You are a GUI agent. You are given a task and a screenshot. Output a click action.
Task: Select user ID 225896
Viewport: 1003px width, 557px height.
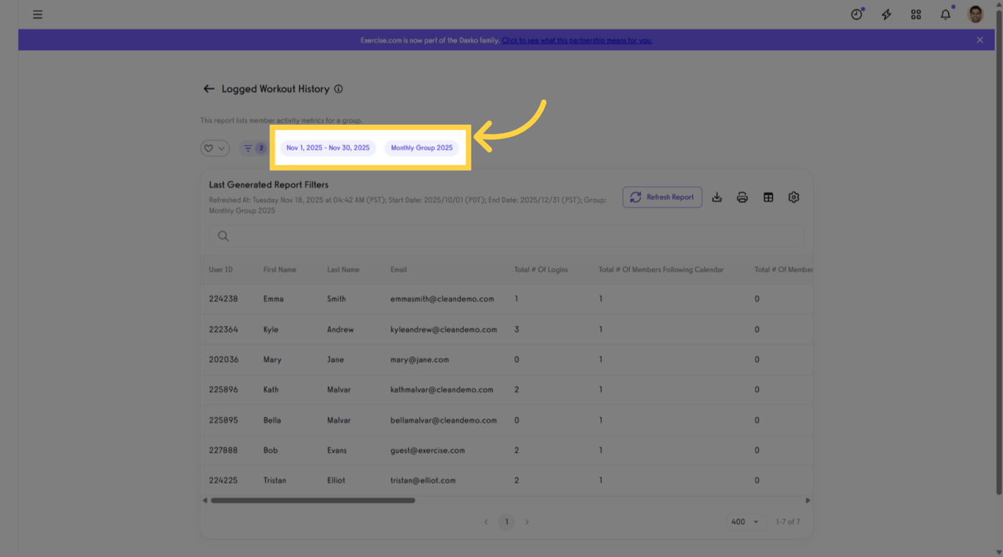pos(223,390)
